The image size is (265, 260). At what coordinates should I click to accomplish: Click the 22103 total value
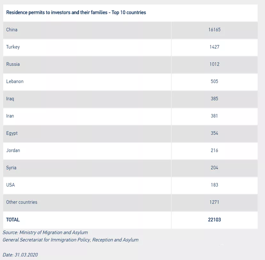[x=214, y=219]
